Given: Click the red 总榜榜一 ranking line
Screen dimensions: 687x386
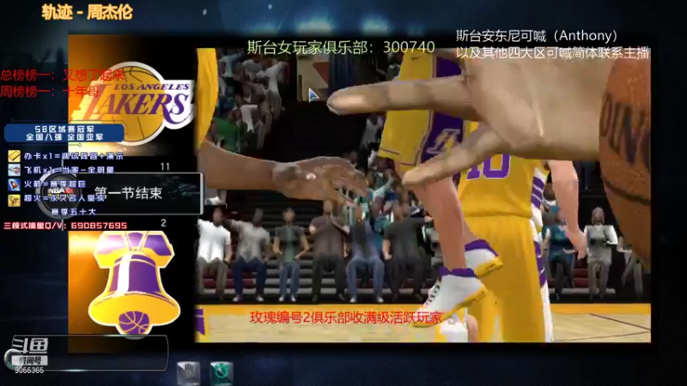Looking at the screenshot, I should click(x=62, y=75).
